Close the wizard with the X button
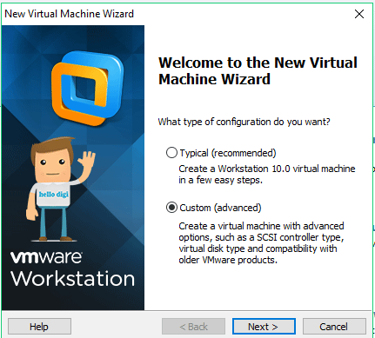Screen dimensions: 375x338 click(359, 14)
